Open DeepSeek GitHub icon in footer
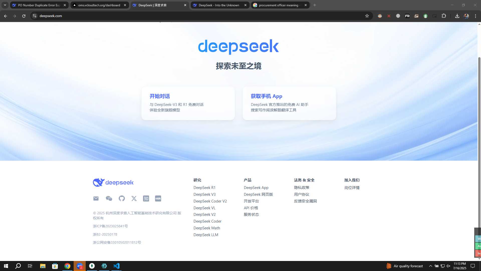481x271 pixels. pyautogui.click(x=122, y=198)
